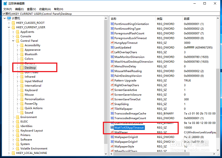Click the Printers folder icon
This screenshot has width=222, height=158.
point(17,135)
